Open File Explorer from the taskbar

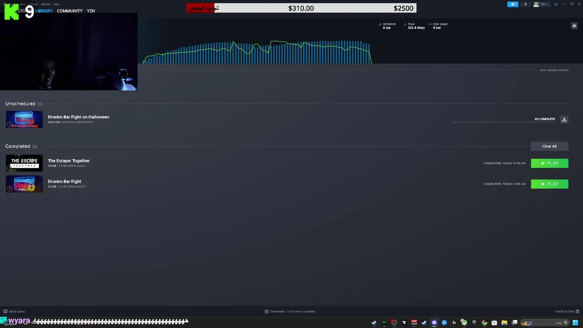[504, 323]
